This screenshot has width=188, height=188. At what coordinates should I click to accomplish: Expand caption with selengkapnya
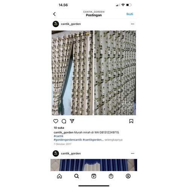pos(113,140)
